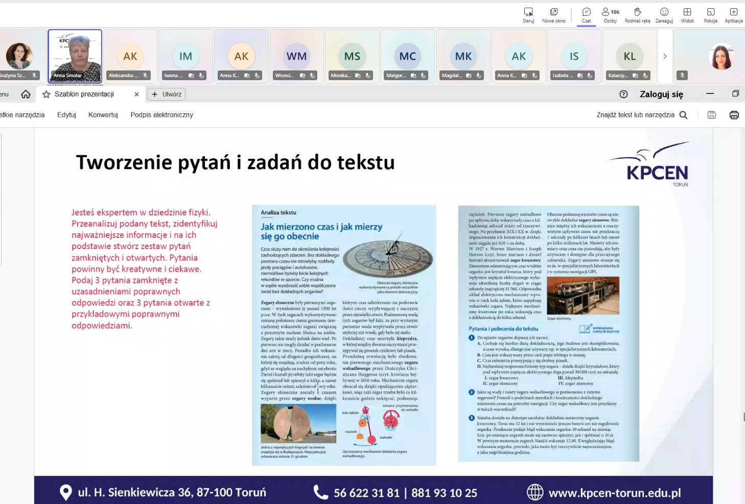The image size is (745, 504).
Task: Click Zaloguj się sign-in button
Action: [661, 94]
